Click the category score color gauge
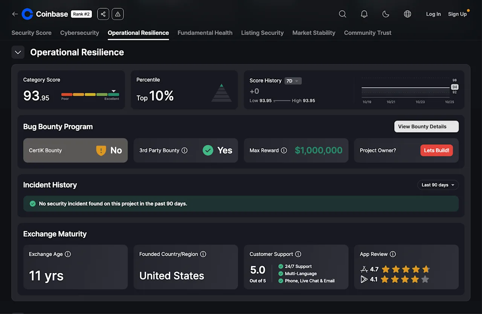Screen dimensions: 482x314 point(90,94)
